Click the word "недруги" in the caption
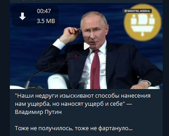 click(x=47, y=96)
